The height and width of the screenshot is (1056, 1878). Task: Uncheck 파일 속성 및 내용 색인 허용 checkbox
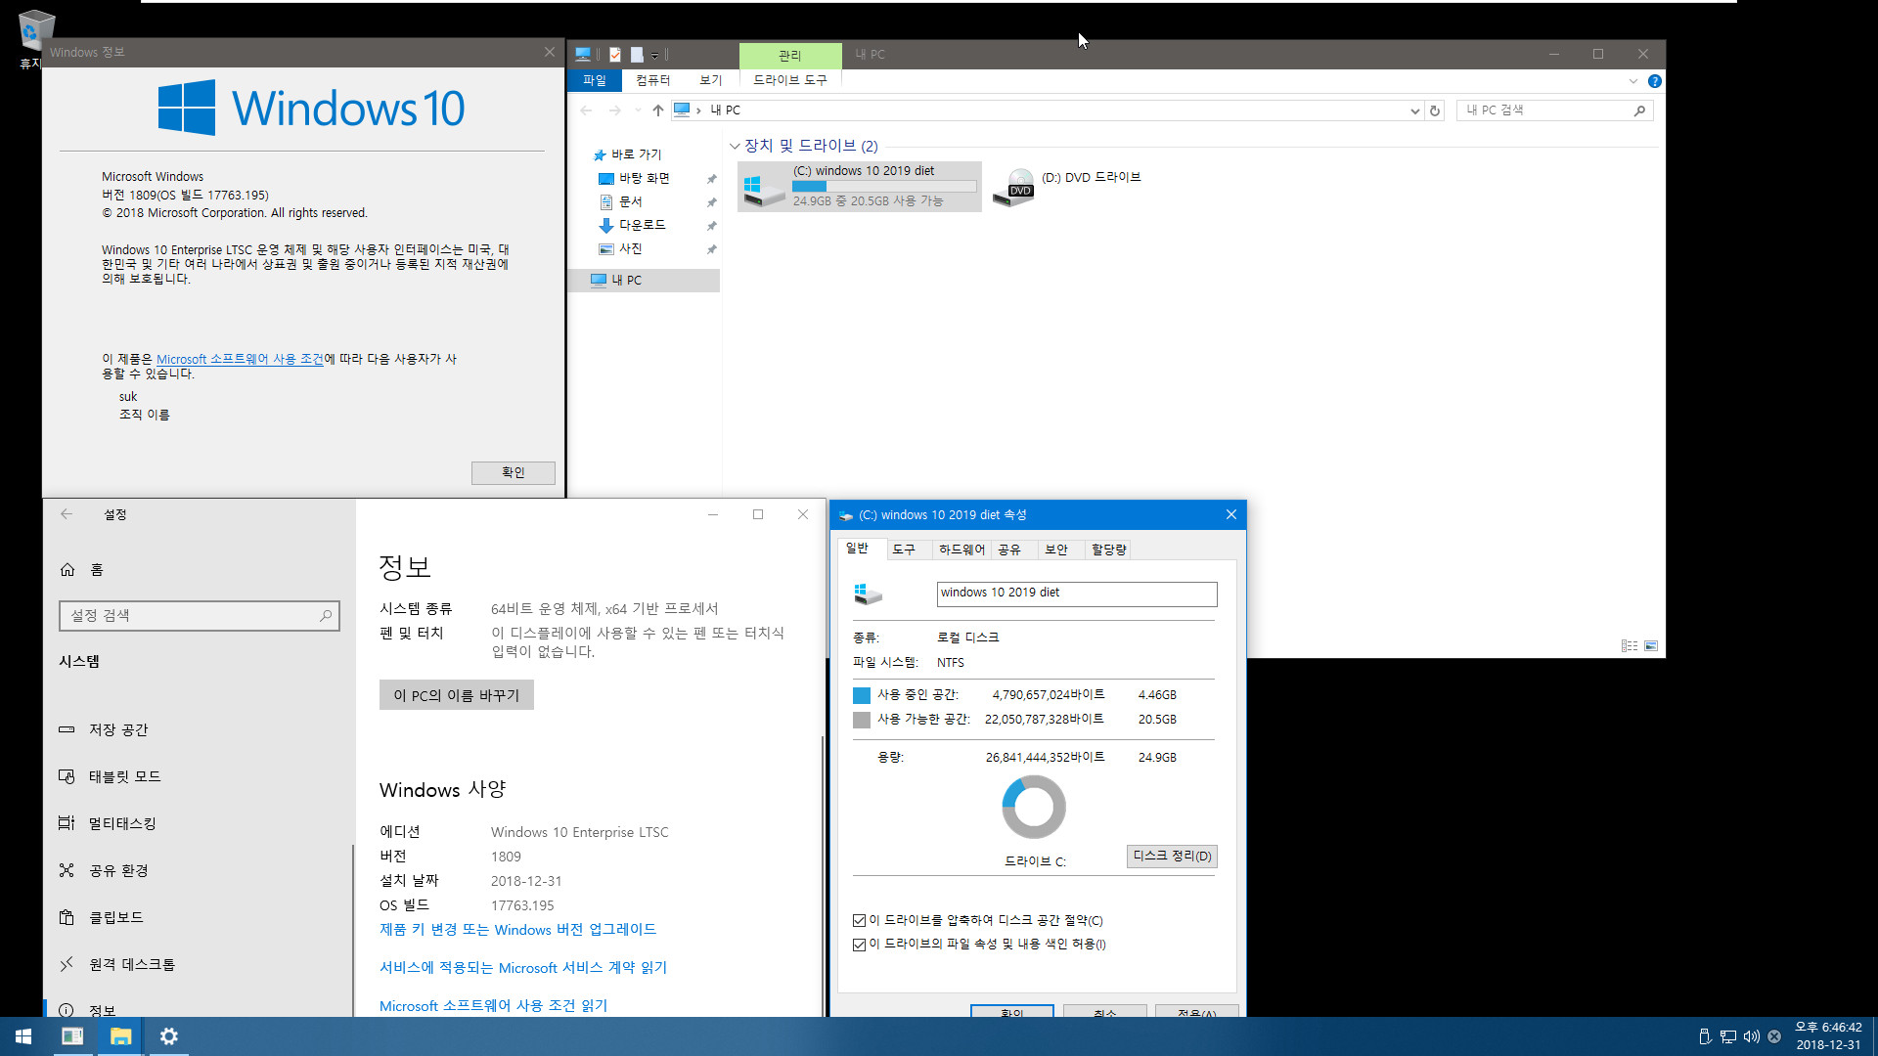[859, 945]
